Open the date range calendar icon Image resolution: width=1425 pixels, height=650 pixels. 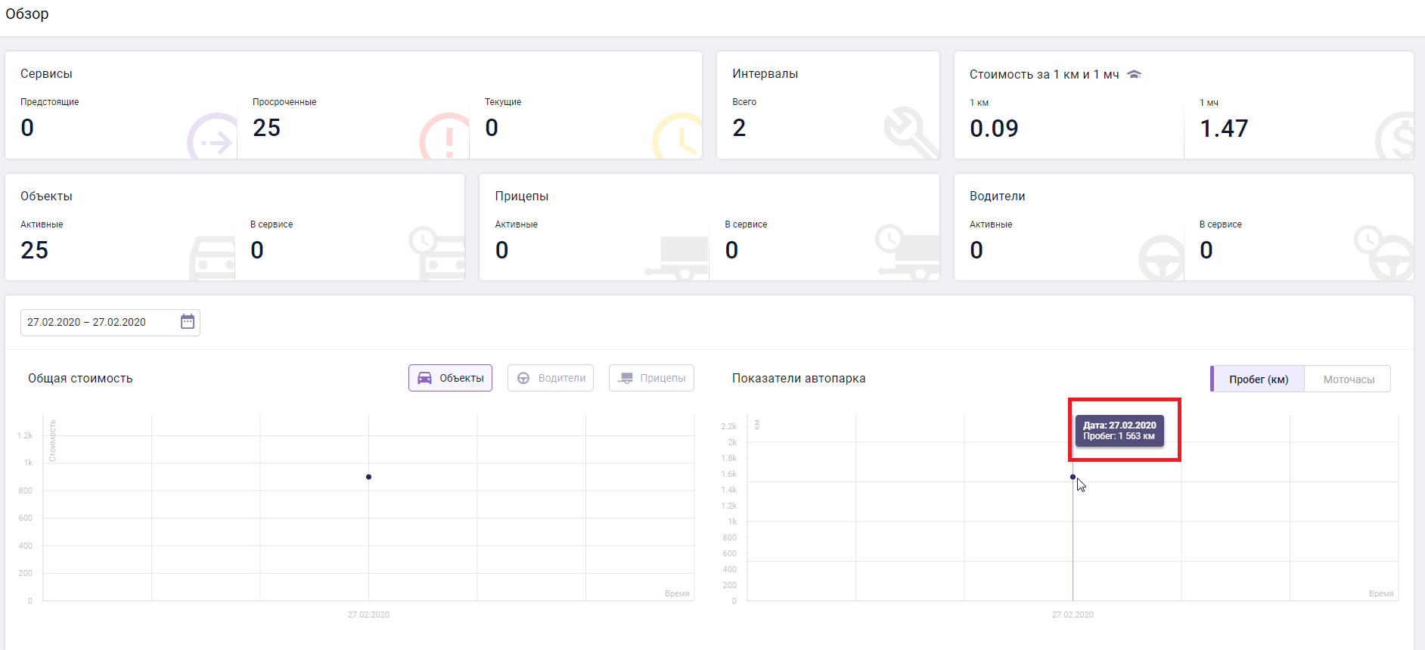[x=188, y=322]
